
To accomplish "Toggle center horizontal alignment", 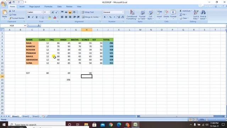I will pyautogui.click(x=66, y=17).
